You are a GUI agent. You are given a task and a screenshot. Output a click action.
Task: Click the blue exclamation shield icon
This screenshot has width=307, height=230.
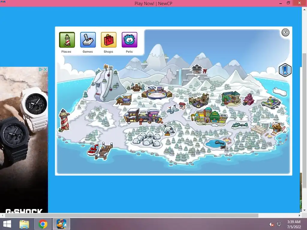[x=285, y=70]
